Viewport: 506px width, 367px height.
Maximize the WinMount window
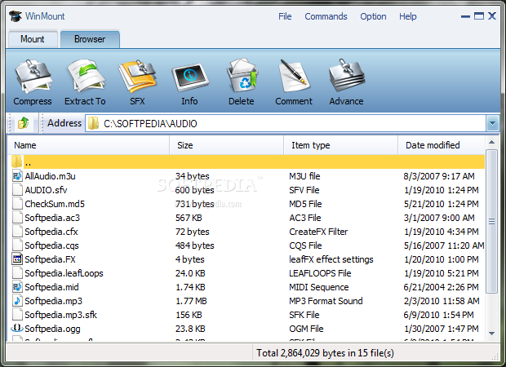coord(479,15)
